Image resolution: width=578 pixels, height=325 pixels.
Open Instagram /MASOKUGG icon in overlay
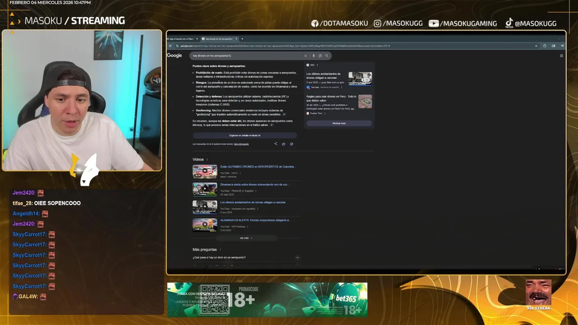tap(378, 23)
